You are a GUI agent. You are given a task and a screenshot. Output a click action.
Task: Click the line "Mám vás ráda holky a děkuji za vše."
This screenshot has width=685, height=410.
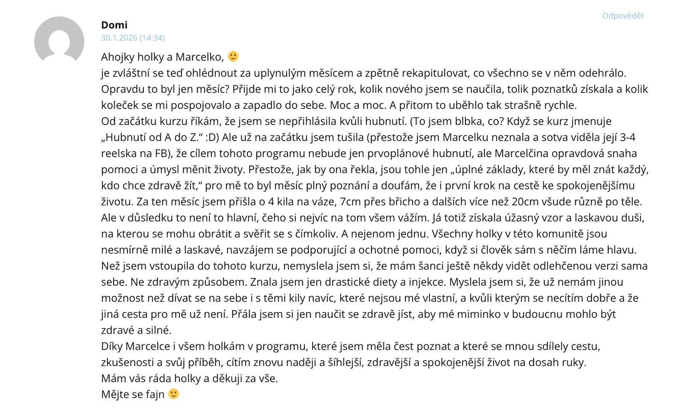pos(189,379)
